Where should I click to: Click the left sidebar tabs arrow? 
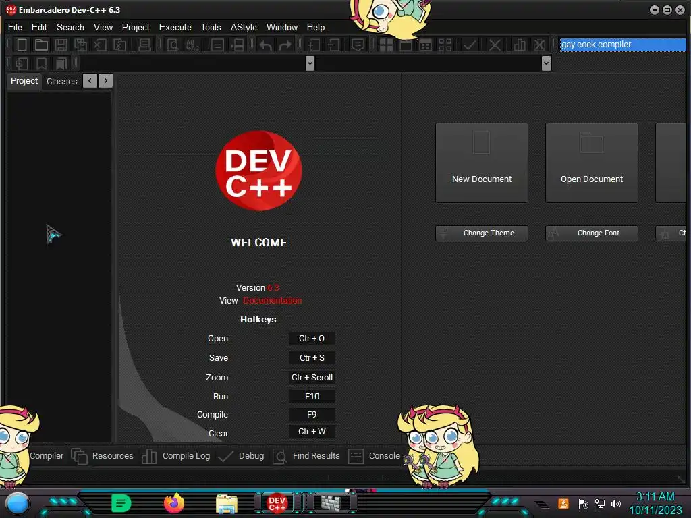tap(90, 81)
